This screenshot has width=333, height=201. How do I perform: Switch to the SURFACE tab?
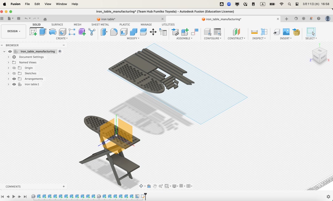(57, 24)
